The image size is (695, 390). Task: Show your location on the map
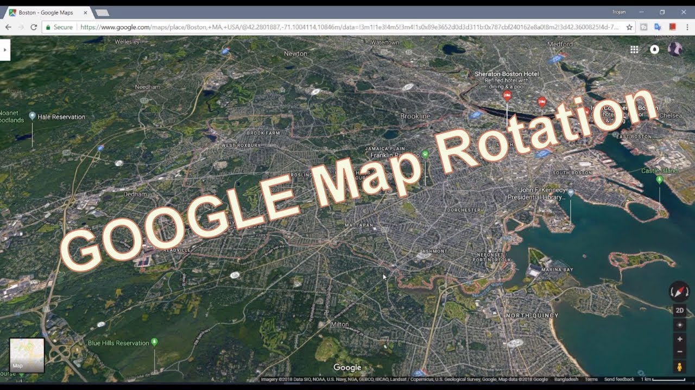pos(679,325)
